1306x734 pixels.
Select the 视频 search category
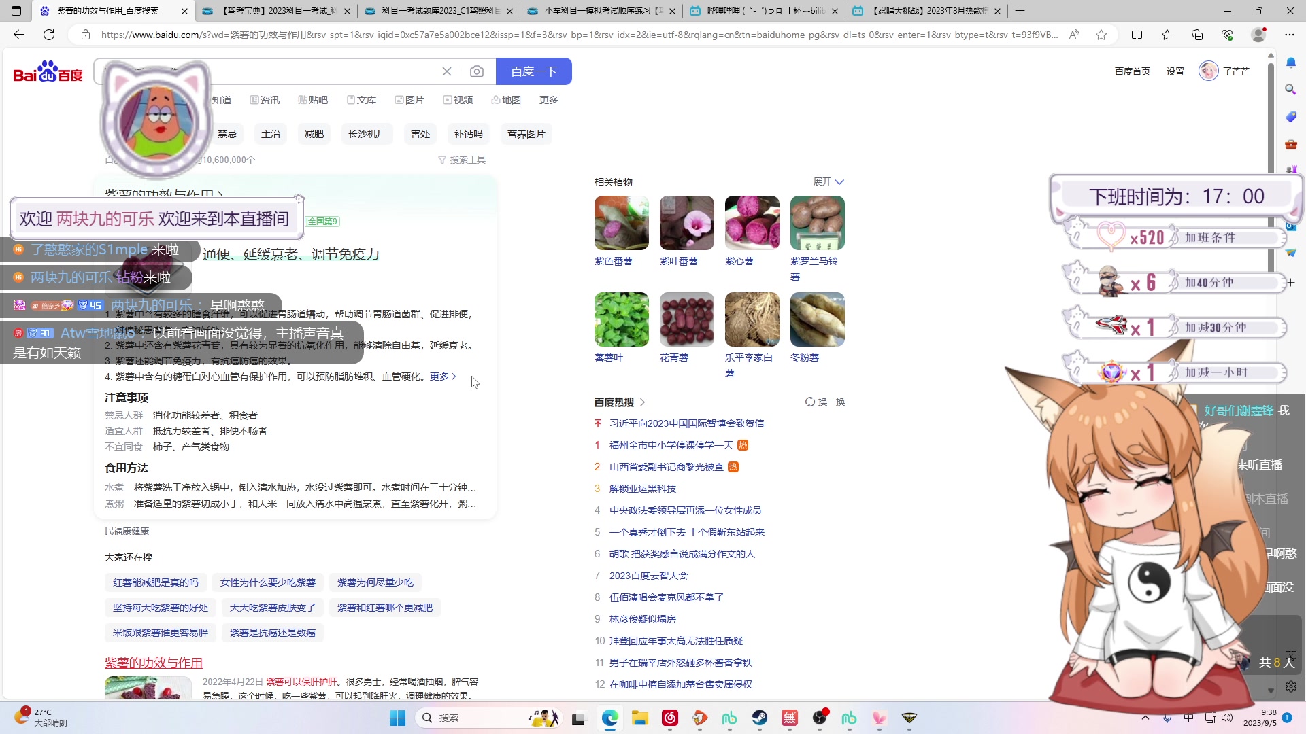click(x=458, y=100)
